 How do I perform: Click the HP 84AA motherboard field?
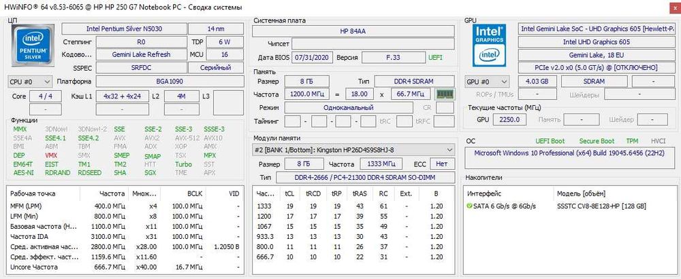pyautogui.click(x=353, y=31)
